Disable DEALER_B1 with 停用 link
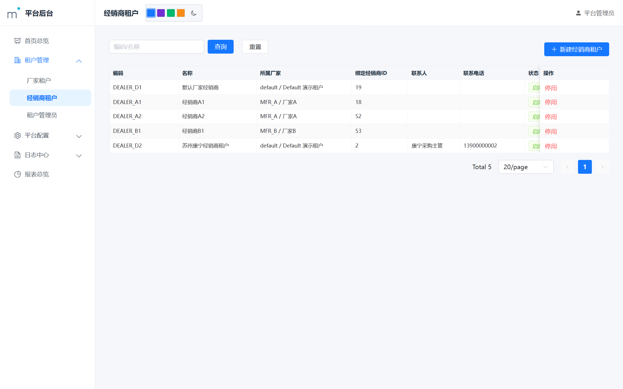This screenshot has width=623, height=389. click(x=551, y=131)
